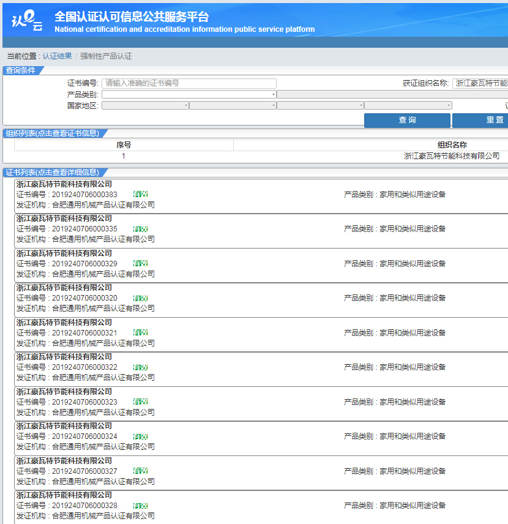Click the sequence number 1 cell
The image size is (508, 524).
[124, 156]
